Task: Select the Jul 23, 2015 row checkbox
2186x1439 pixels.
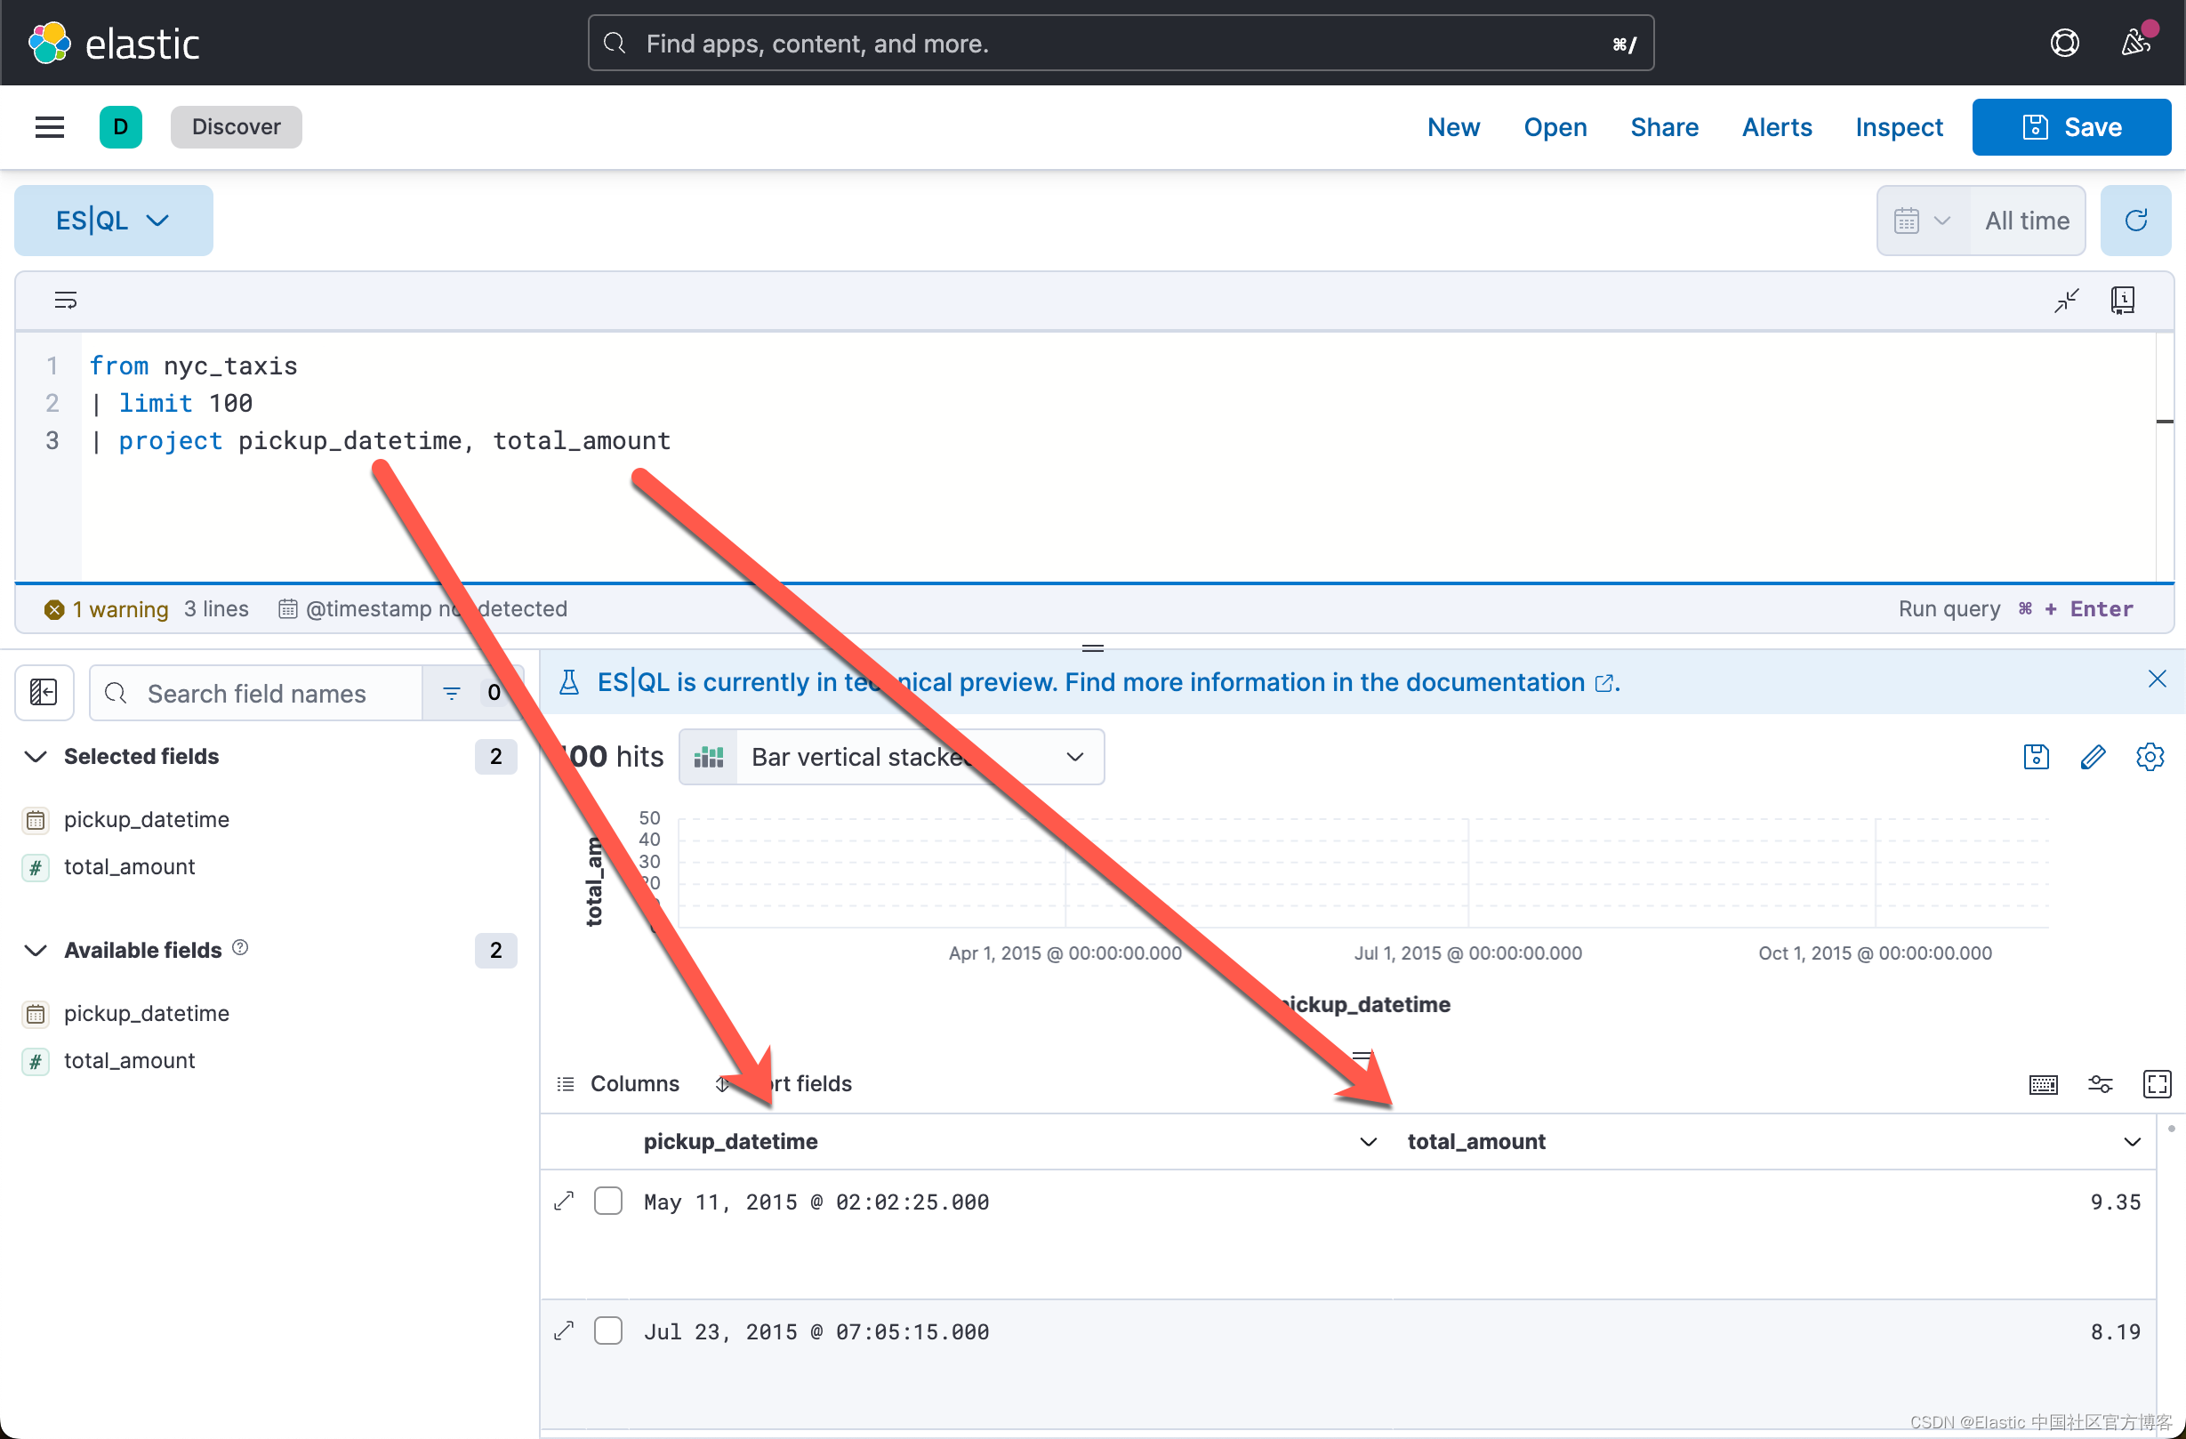Action: coord(608,1330)
